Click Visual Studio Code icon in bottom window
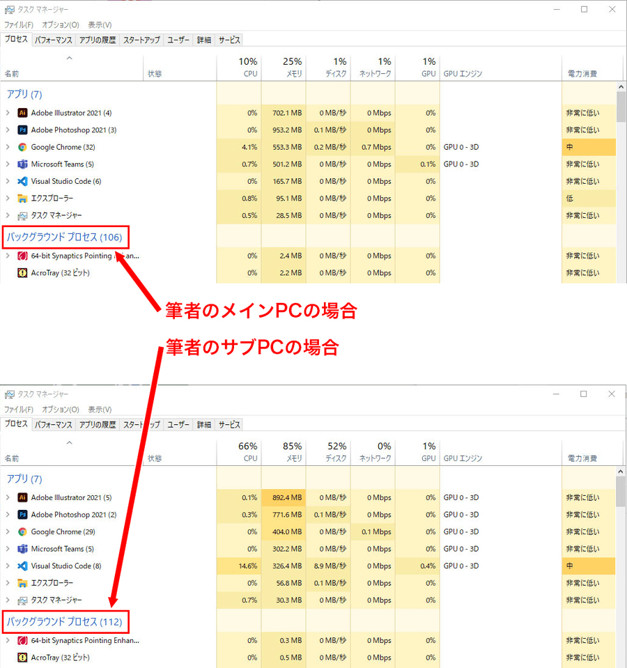 point(22,566)
